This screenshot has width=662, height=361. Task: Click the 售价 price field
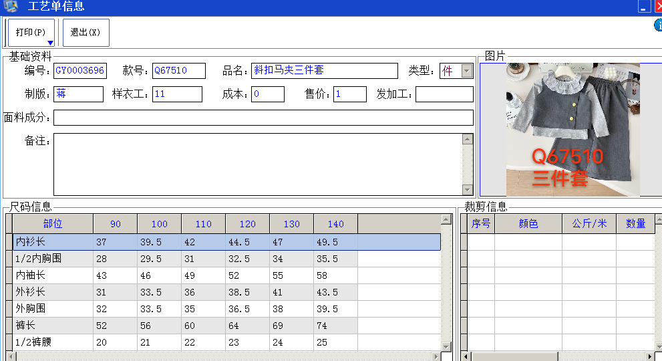349,94
